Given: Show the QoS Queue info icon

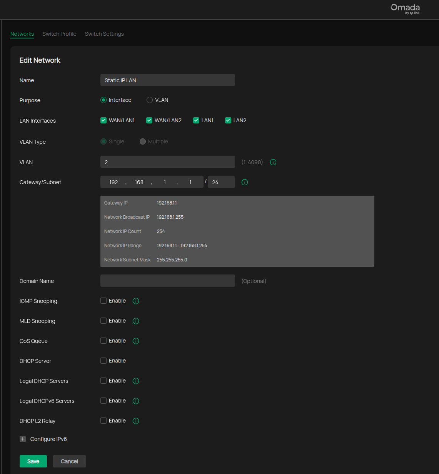Looking at the screenshot, I should (136, 341).
